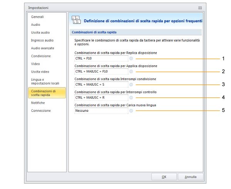The width and height of the screenshot is (231, 189).
Task: Click label Combinazione di scelta rapida per Replica disposizione
Action: tap(115, 53)
